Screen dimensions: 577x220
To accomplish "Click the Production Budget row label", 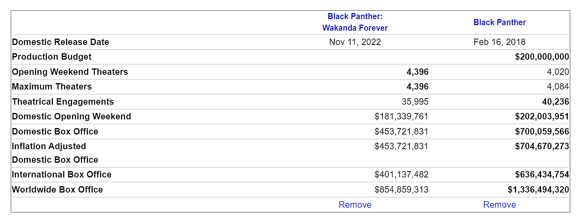I will point(52,57).
